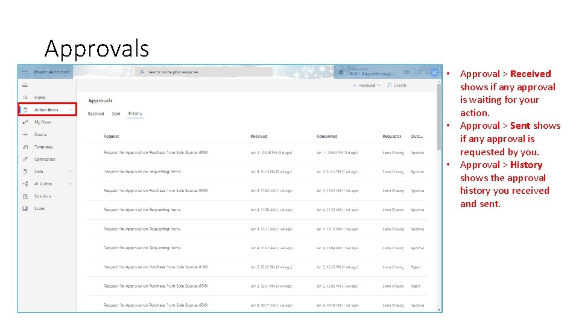Open Templates in the sidebar

click(x=43, y=147)
